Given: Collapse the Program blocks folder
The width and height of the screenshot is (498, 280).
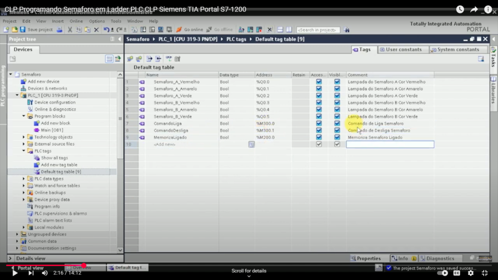Looking at the screenshot, I should tap(24, 116).
